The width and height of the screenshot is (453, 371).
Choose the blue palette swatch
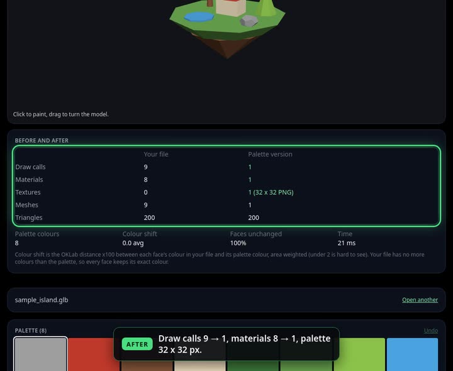412,354
